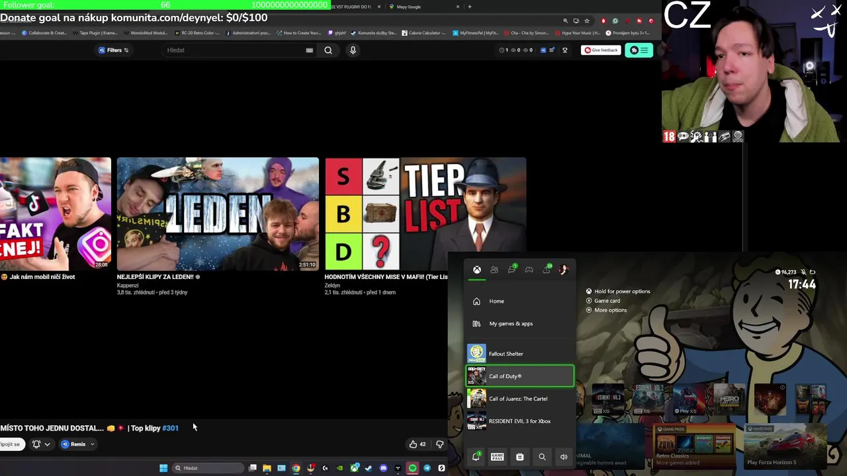Open Google Chrome from the taskbar
The height and width of the screenshot is (476, 847).
coord(296,468)
